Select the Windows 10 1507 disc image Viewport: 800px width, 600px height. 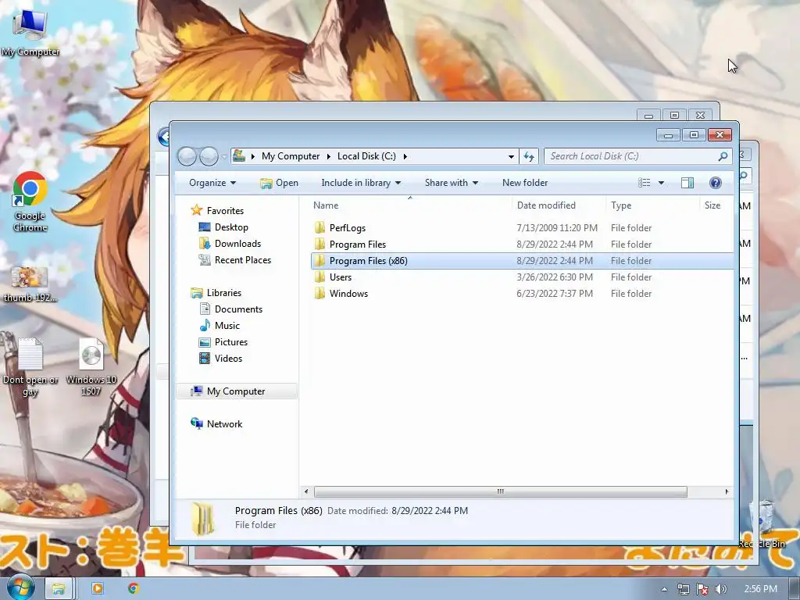pyautogui.click(x=91, y=366)
